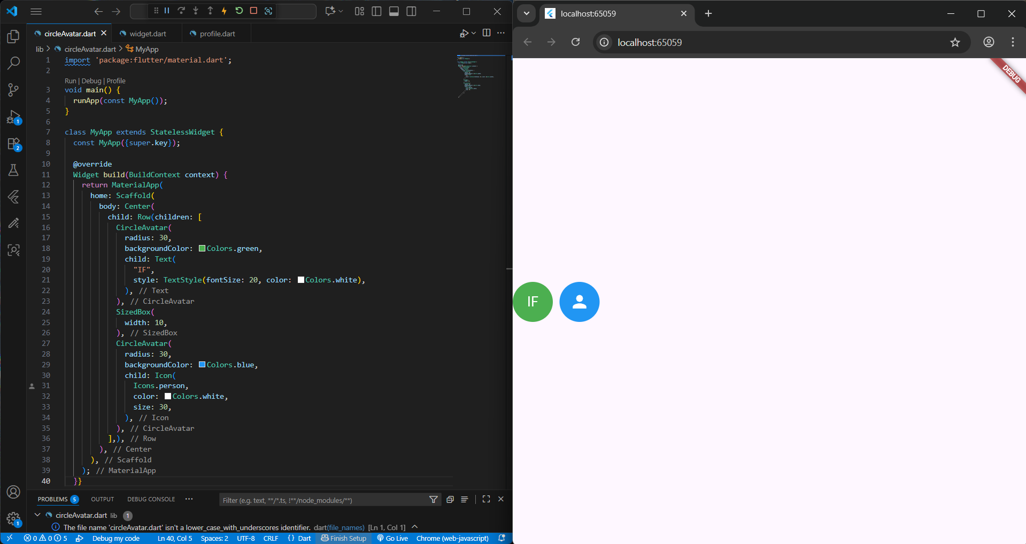
Task: Open Source Control panel
Action: [13, 90]
